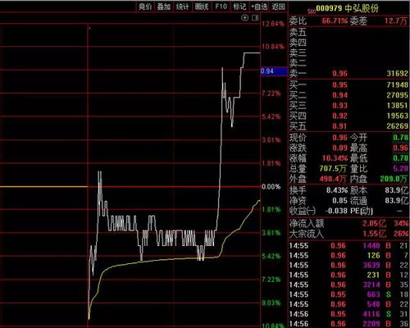Open the 画线 drawing tool
Screen dimensions: 410x328
pos(202,7)
